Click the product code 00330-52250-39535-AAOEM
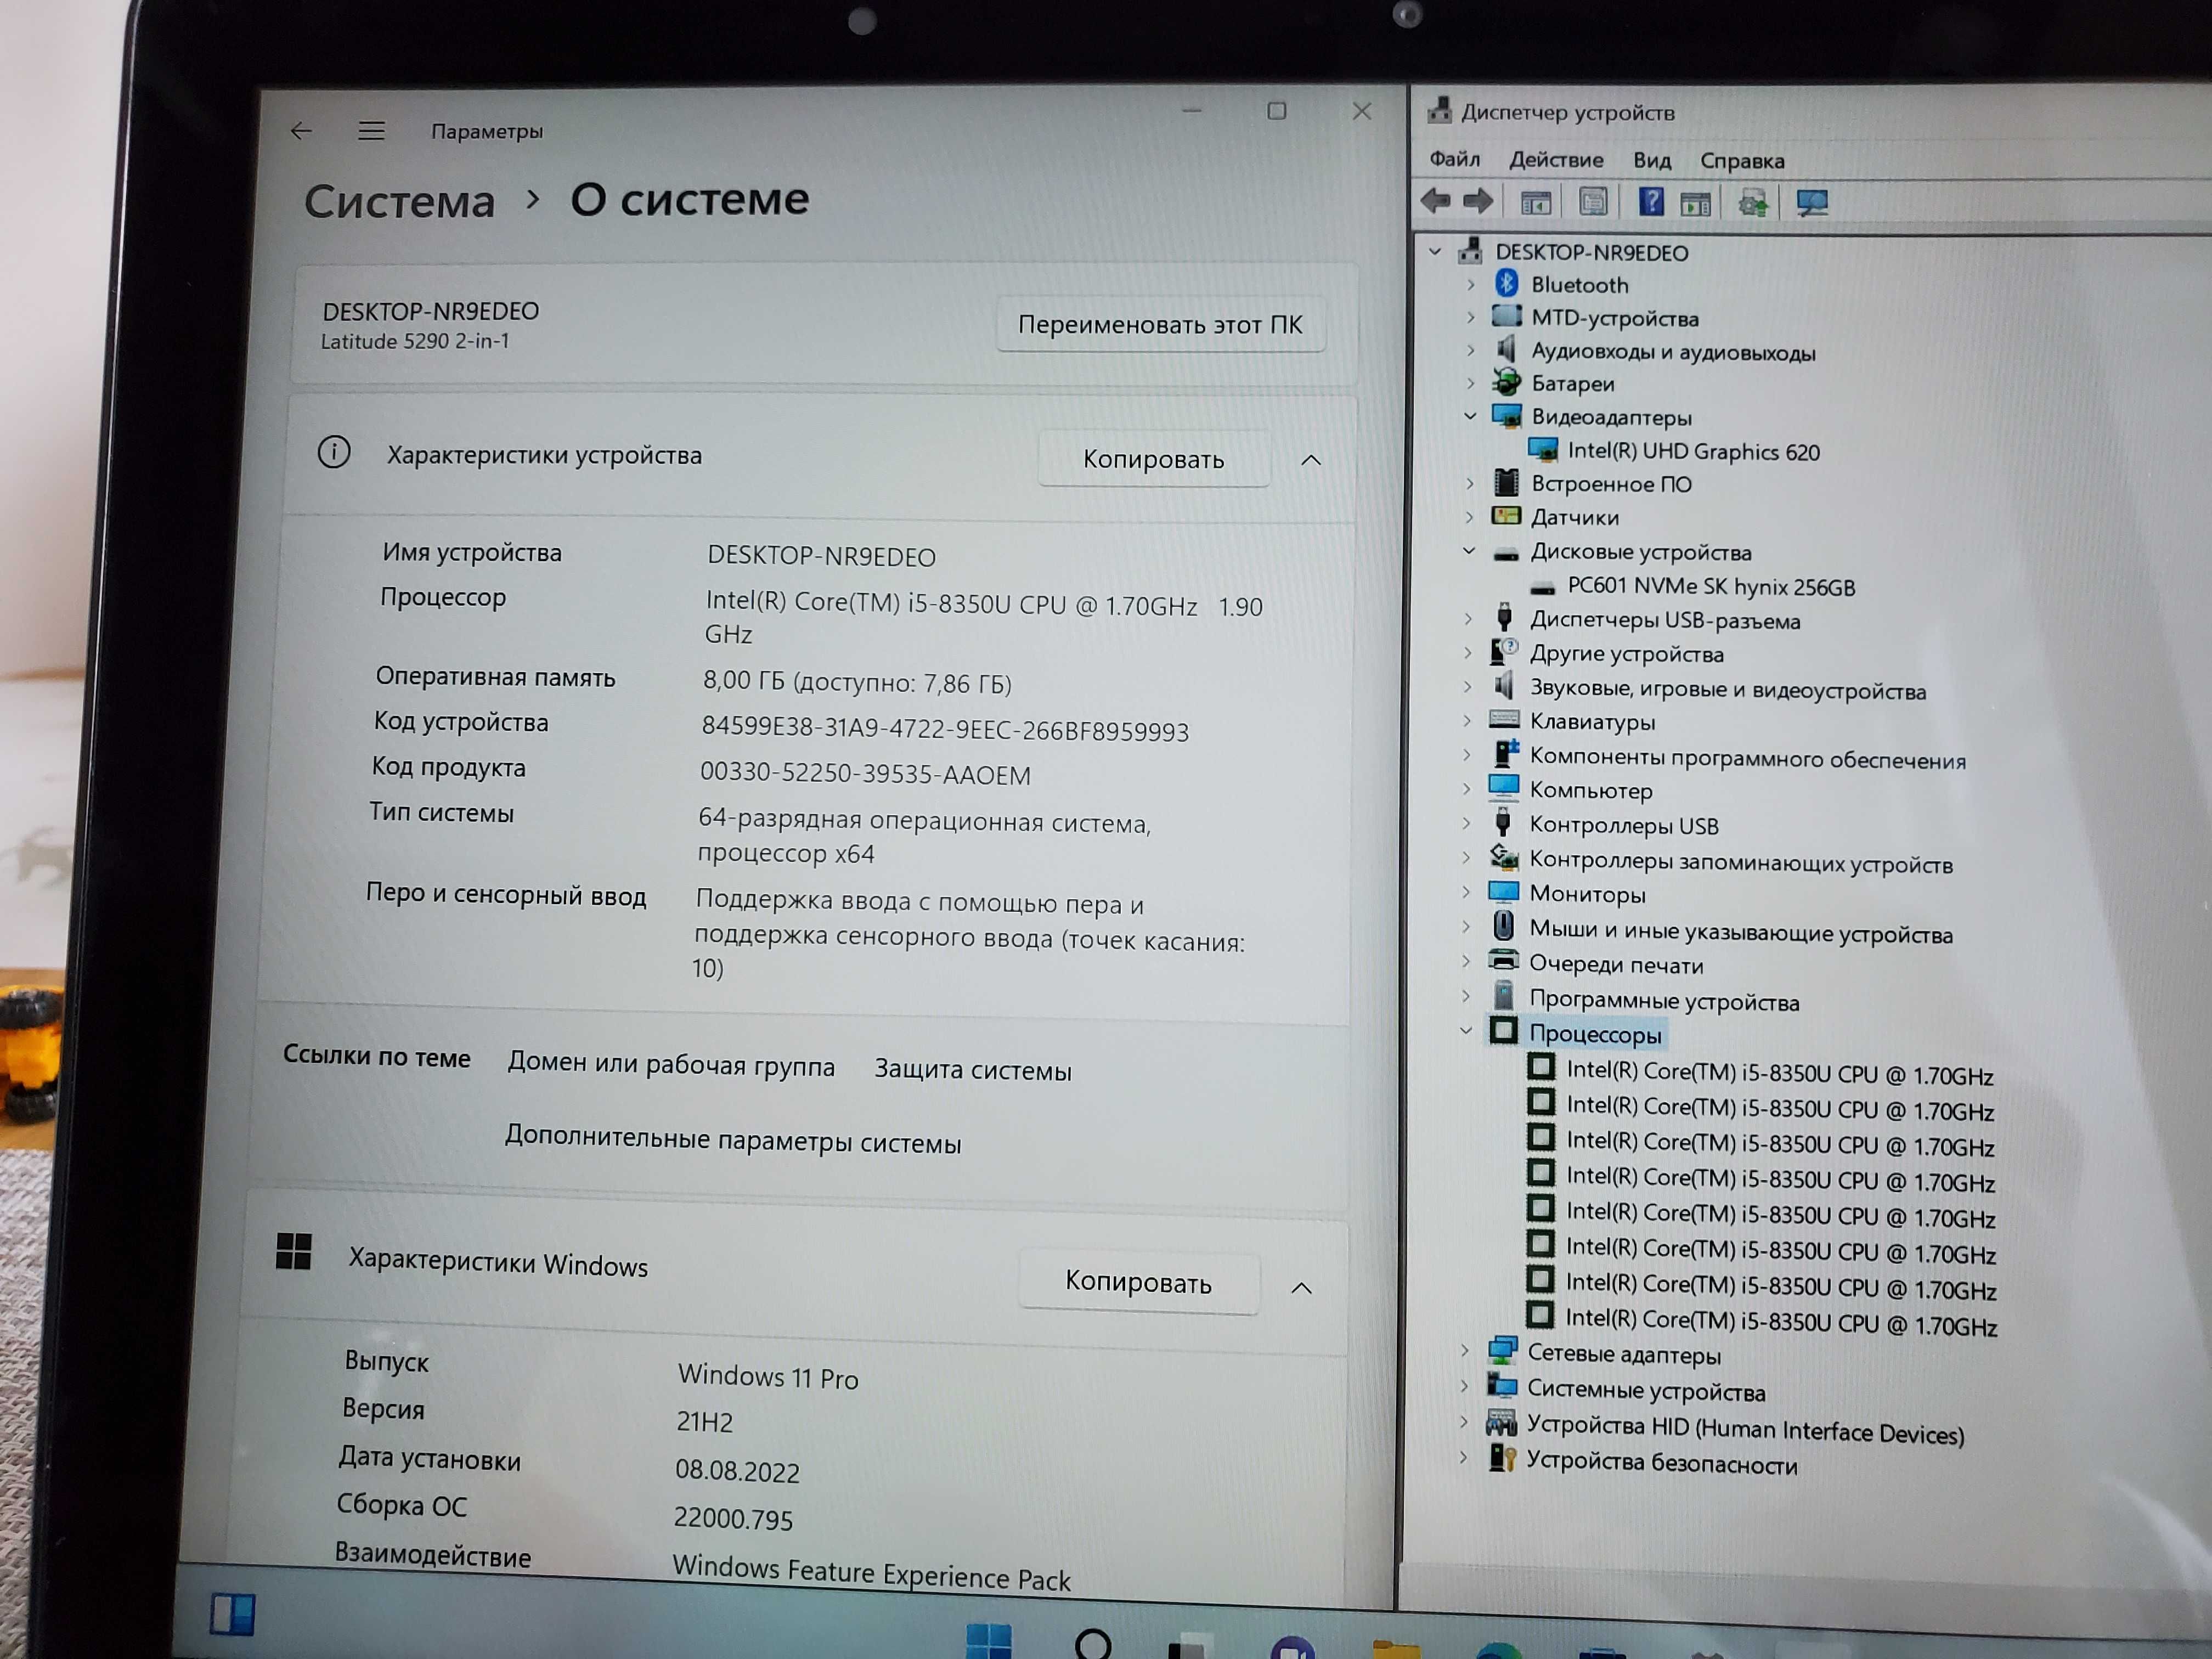This screenshot has height=1659, width=2212. [865, 774]
